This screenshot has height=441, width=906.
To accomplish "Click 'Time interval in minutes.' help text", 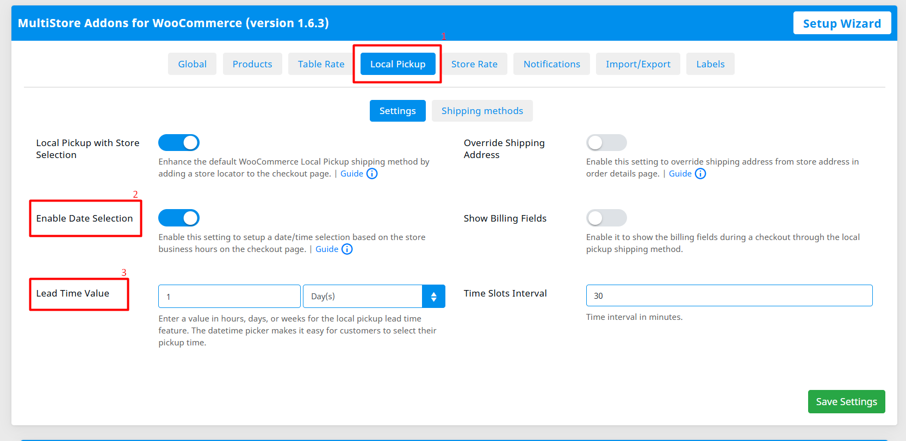I will tap(634, 317).
